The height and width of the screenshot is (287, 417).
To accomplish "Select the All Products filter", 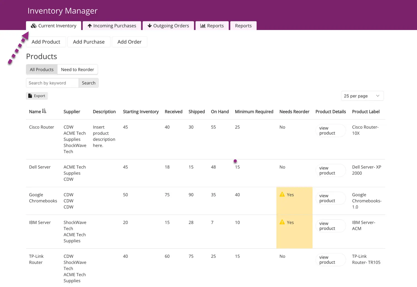I will [x=42, y=70].
